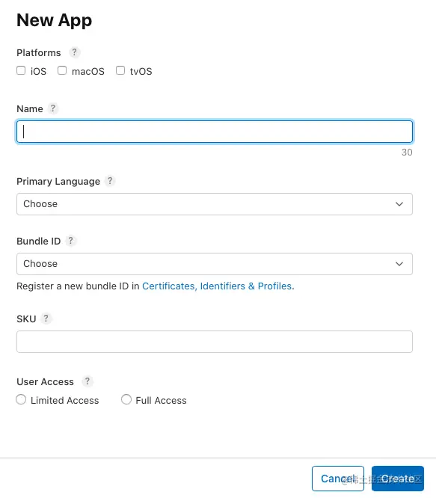Tick the macOS platform checkbox
The width and height of the screenshot is (436, 498).
(62, 70)
